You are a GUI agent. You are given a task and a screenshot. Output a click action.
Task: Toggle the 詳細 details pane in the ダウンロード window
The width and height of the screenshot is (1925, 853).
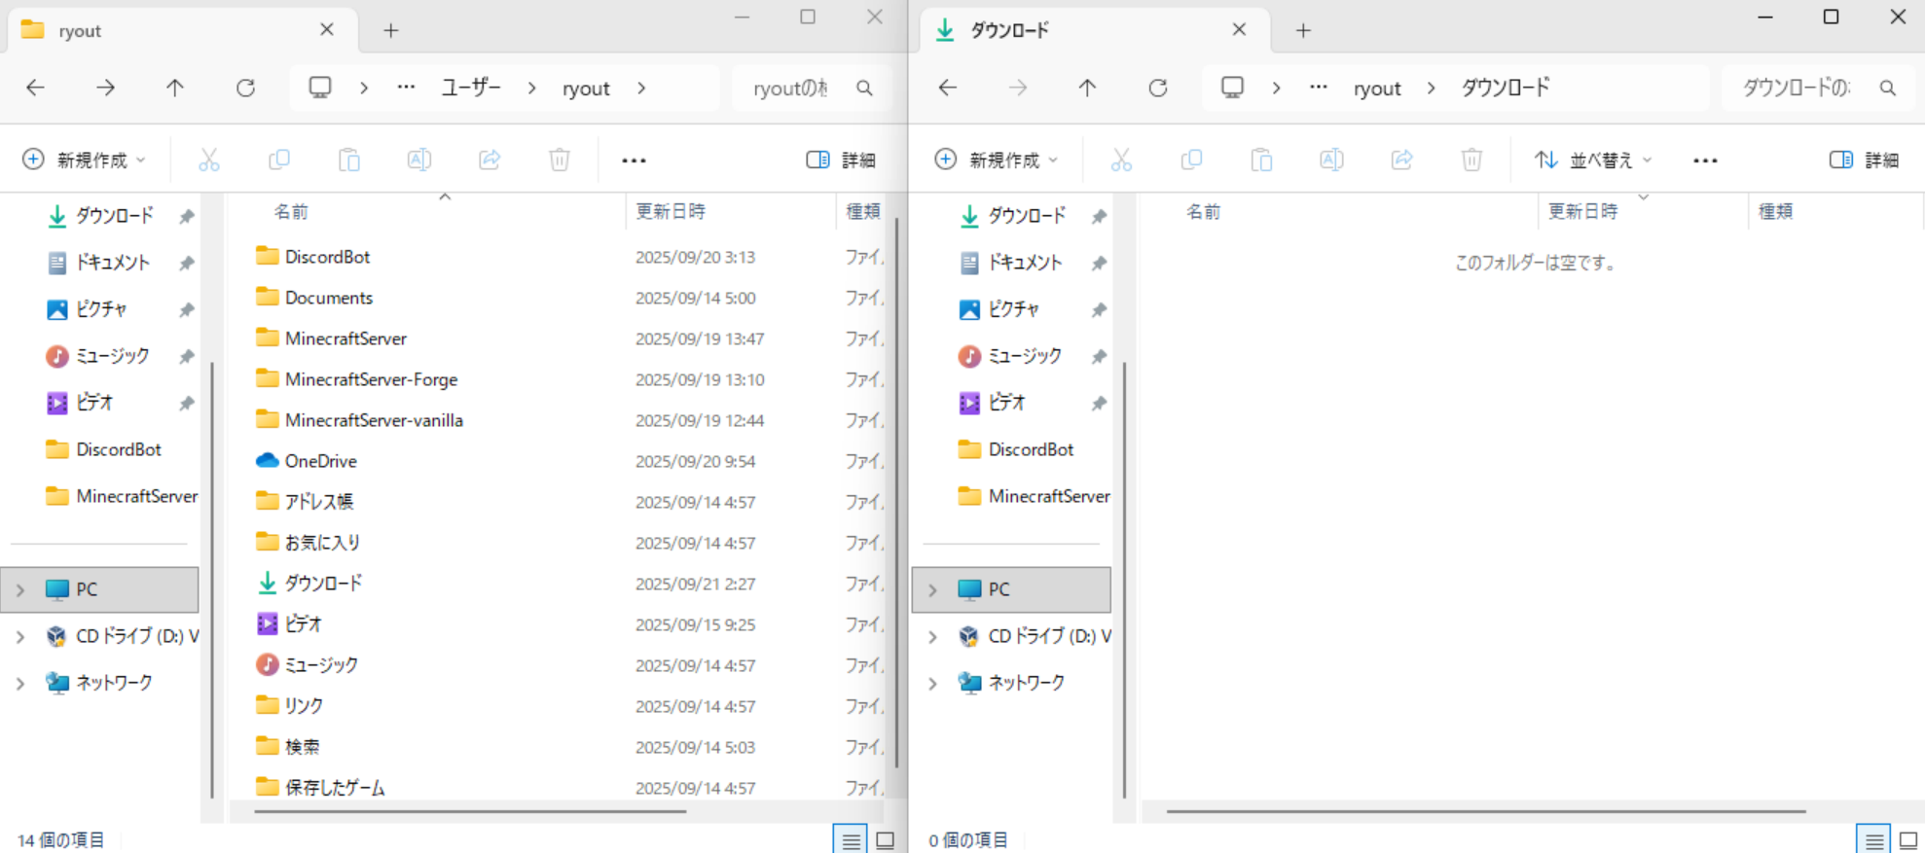tap(1864, 160)
